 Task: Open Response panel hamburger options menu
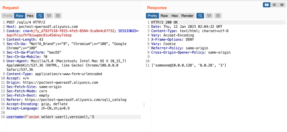(x=218, y=16)
